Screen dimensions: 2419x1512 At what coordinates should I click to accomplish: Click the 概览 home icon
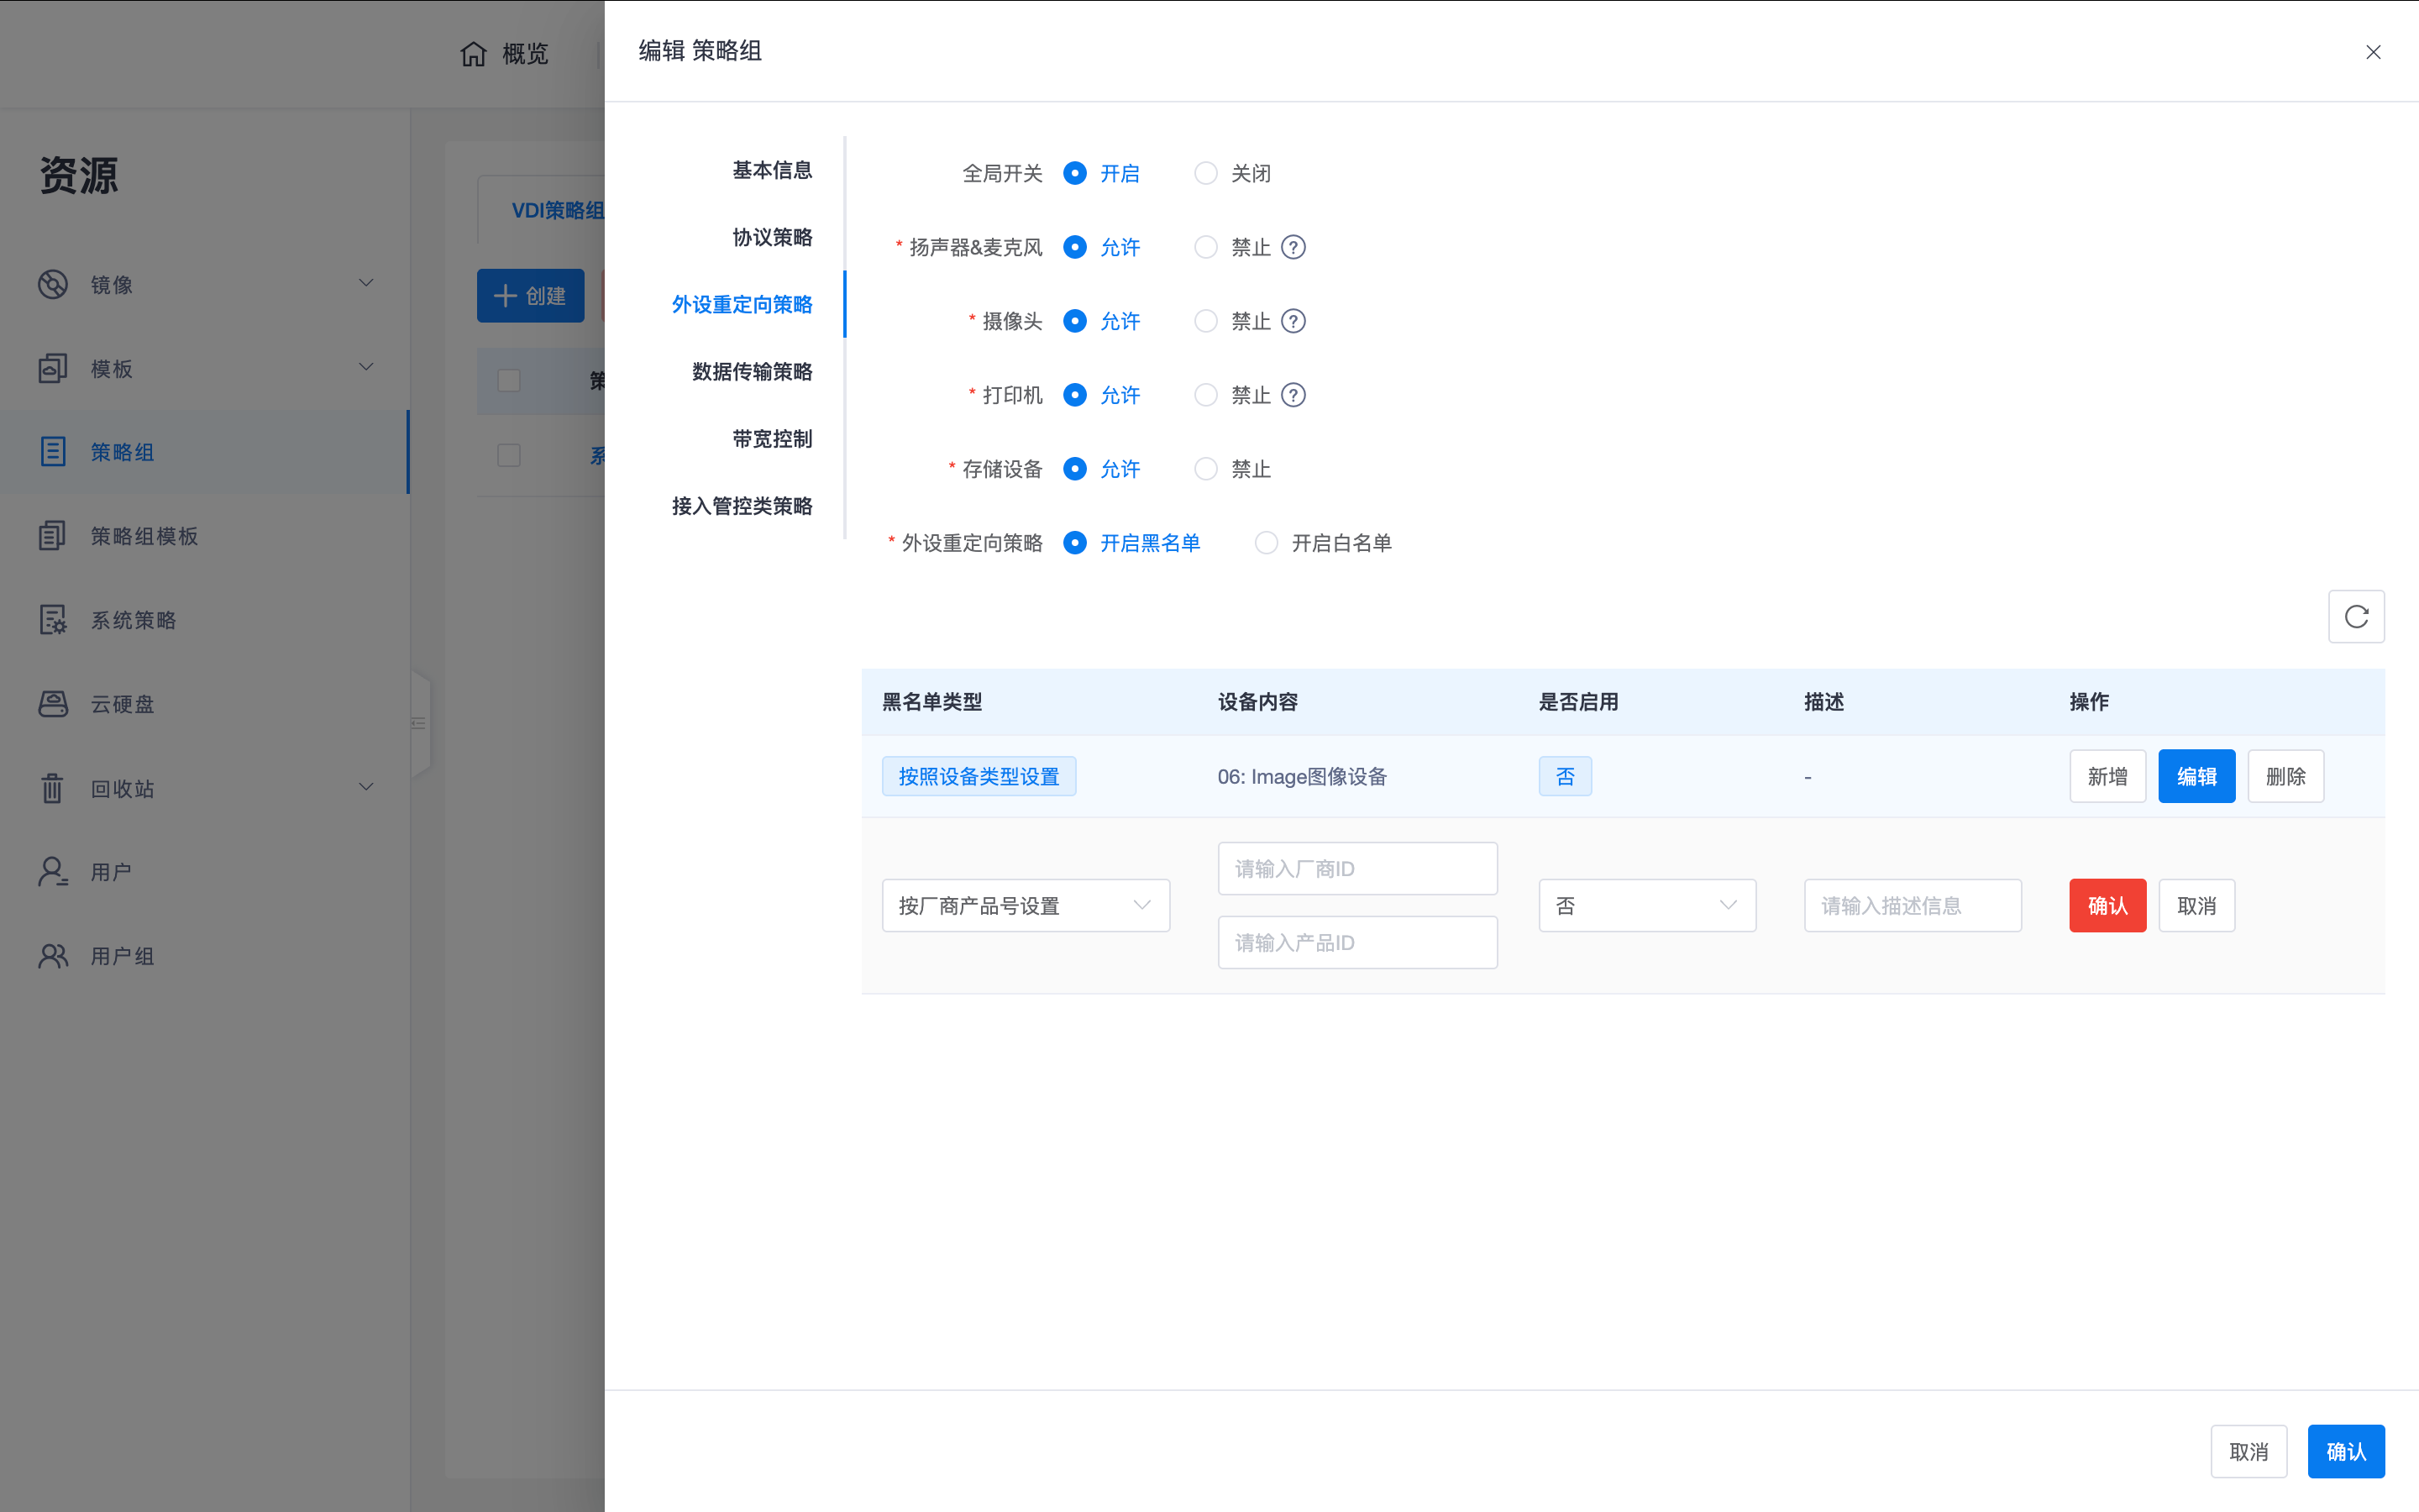(x=474, y=54)
